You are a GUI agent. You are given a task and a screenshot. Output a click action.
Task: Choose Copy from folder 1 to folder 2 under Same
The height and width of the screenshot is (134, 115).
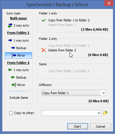tap(69, 71)
